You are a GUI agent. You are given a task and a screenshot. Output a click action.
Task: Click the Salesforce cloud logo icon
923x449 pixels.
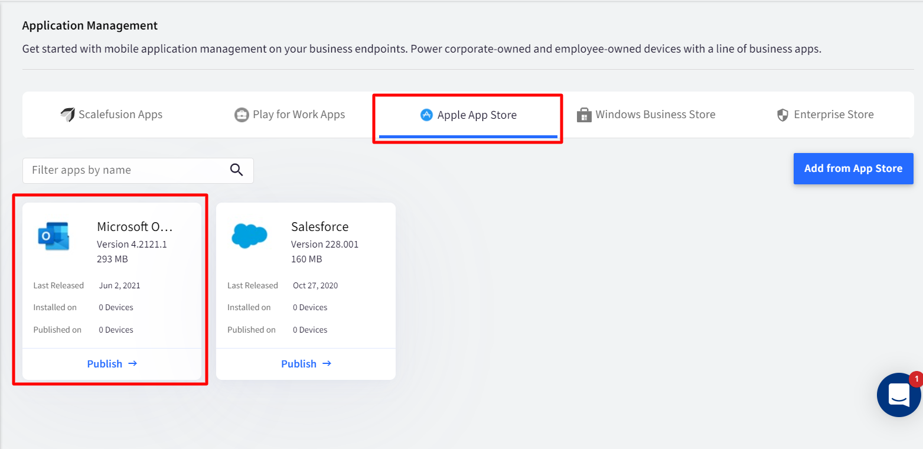249,236
